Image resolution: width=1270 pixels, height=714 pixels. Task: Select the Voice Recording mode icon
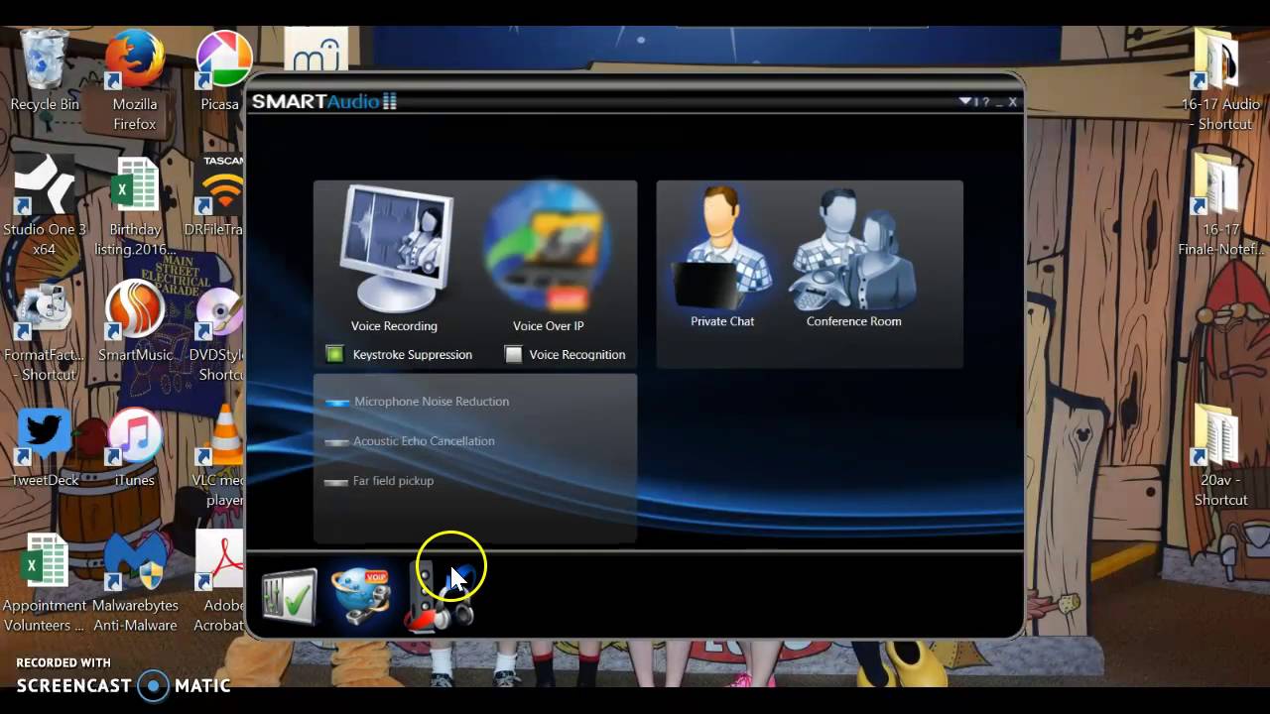tap(395, 250)
